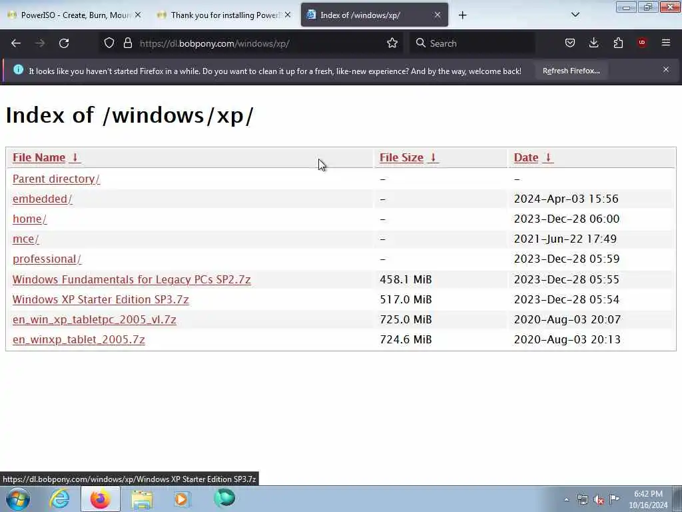Open the Action Center flag icon

pyautogui.click(x=614, y=499)
